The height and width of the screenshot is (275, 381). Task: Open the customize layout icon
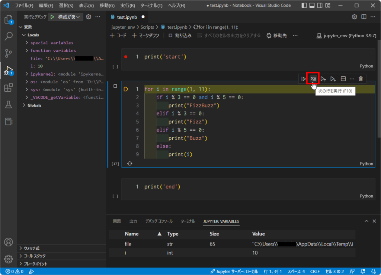[x=328, y=5]
